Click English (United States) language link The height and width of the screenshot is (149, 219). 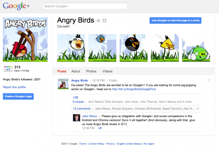(x=129, y=144)
